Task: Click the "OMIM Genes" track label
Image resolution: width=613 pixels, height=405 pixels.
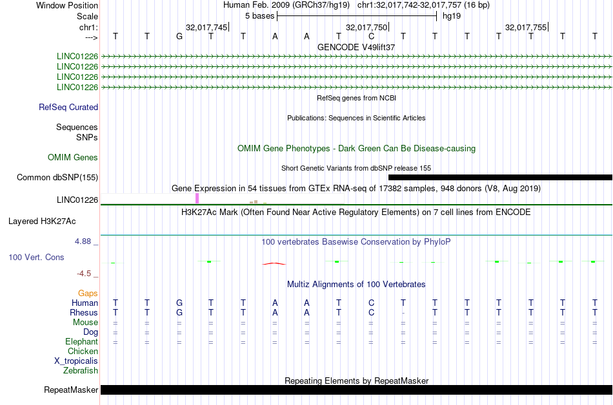Action: [72, 157]
